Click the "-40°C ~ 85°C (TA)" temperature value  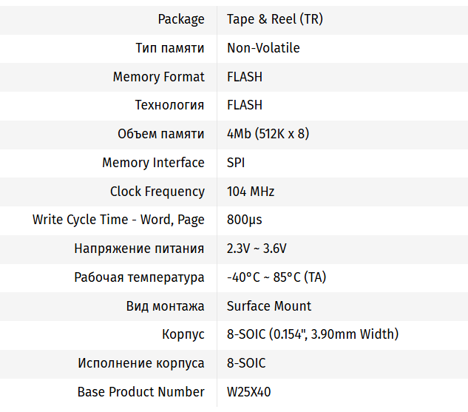[277, 277]
